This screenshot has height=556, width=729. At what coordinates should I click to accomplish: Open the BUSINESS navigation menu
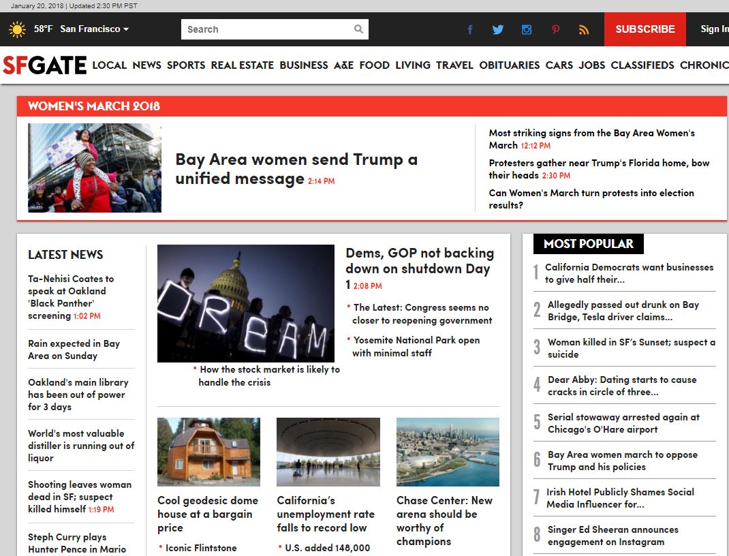pyautogui.click(x=304, y=65)
